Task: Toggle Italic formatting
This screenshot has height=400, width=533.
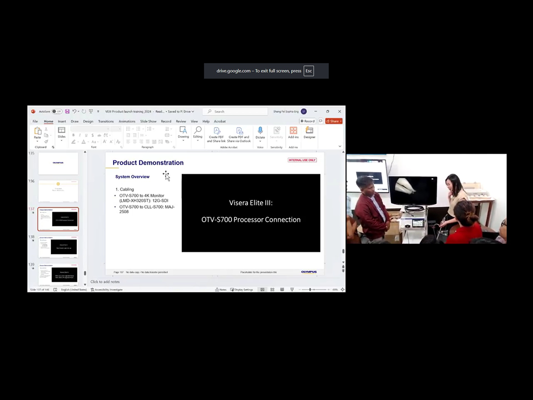Action: point(80,135)
